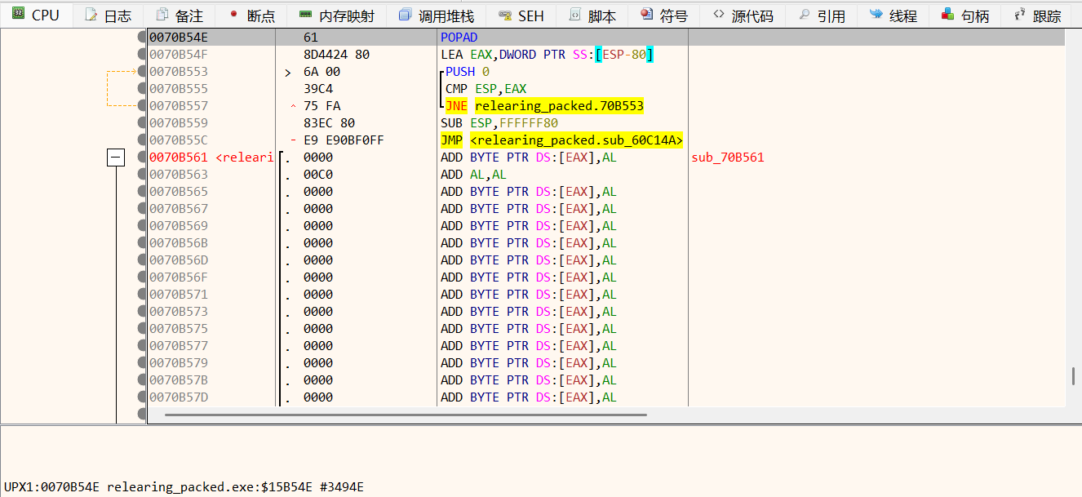Toggle breakpoint dot at address 0070B54F
Screen dimensions: 1082x497
[x=142, y=55]
